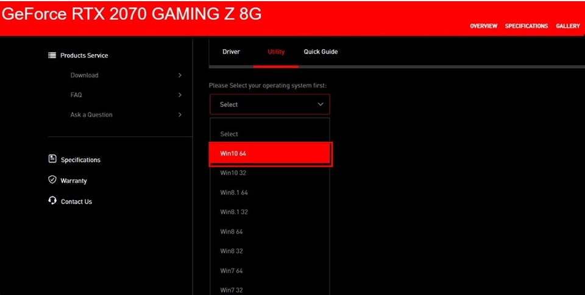Pick Win8.1 32 operating system
This screenshot has height=295, width=585.
pos(270,212)
